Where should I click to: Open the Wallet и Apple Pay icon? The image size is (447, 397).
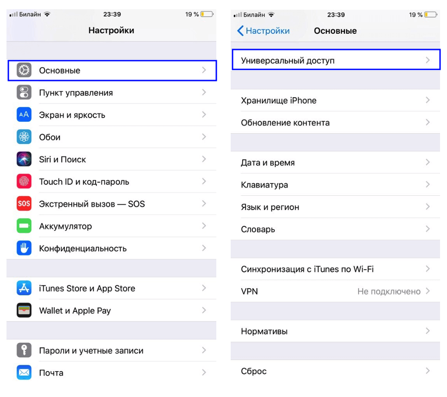click(x=24, y=310)
